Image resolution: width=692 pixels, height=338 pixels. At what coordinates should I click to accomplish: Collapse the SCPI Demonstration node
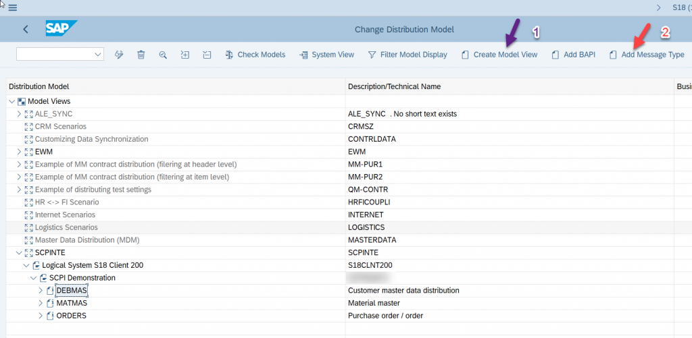point(33,278)
